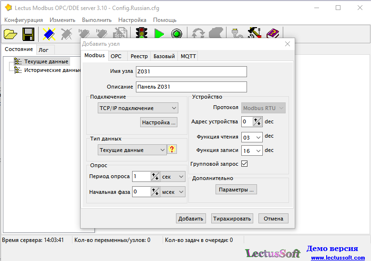The width and height of the screenshot is (371, 261).
Task: Click the second grayed item tag icon
Action: tap(102, 33)
